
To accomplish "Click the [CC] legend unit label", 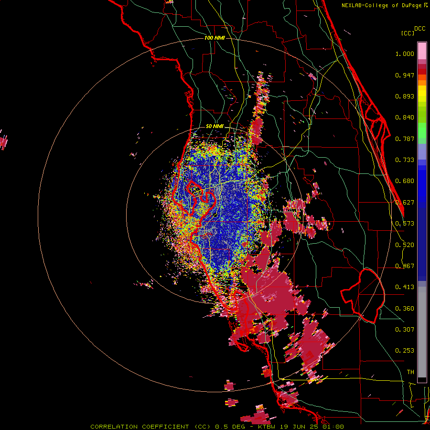I will click(x=408, y=33).
